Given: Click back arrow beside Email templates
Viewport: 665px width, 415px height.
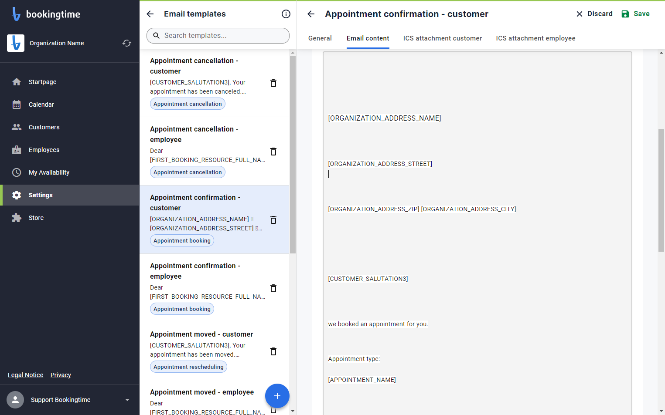Looking at the screenshot, I should pos(150,14).
